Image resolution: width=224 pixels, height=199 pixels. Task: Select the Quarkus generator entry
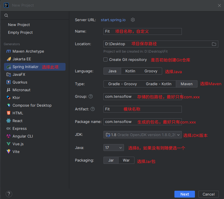[x=35, y=82]
